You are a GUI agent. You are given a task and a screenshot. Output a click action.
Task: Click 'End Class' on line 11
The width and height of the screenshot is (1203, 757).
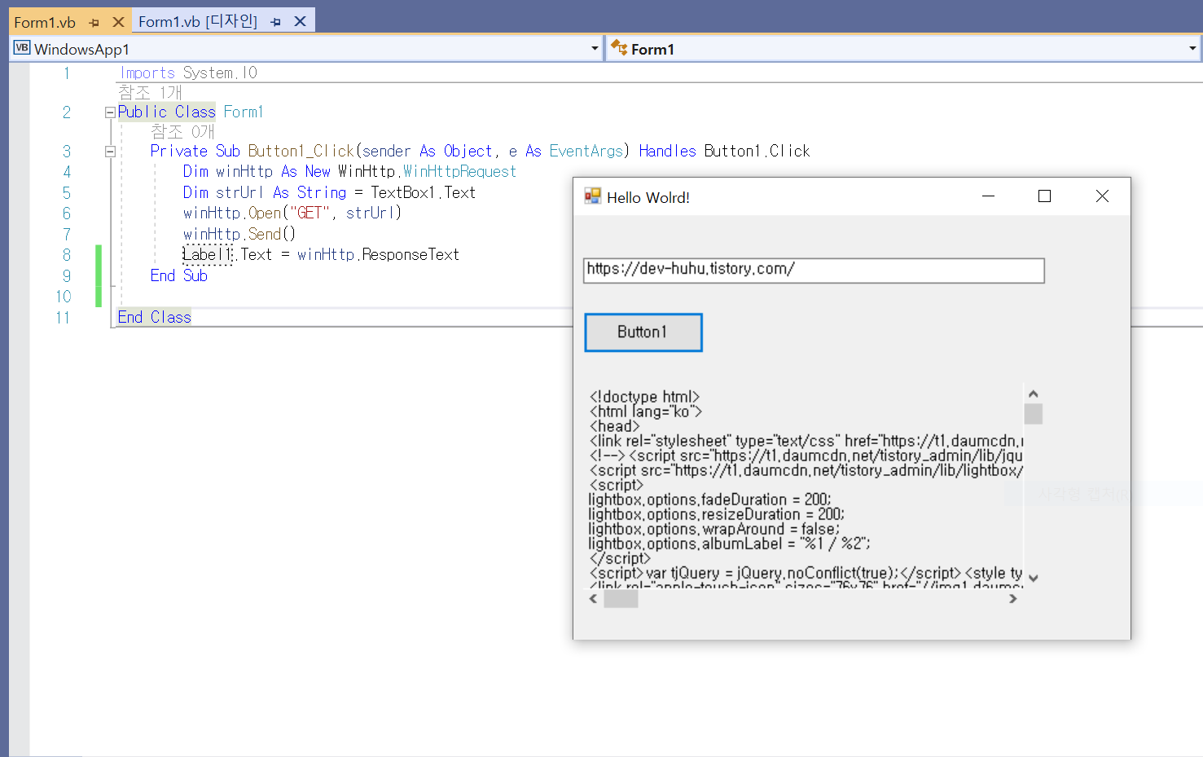(155, 317)
